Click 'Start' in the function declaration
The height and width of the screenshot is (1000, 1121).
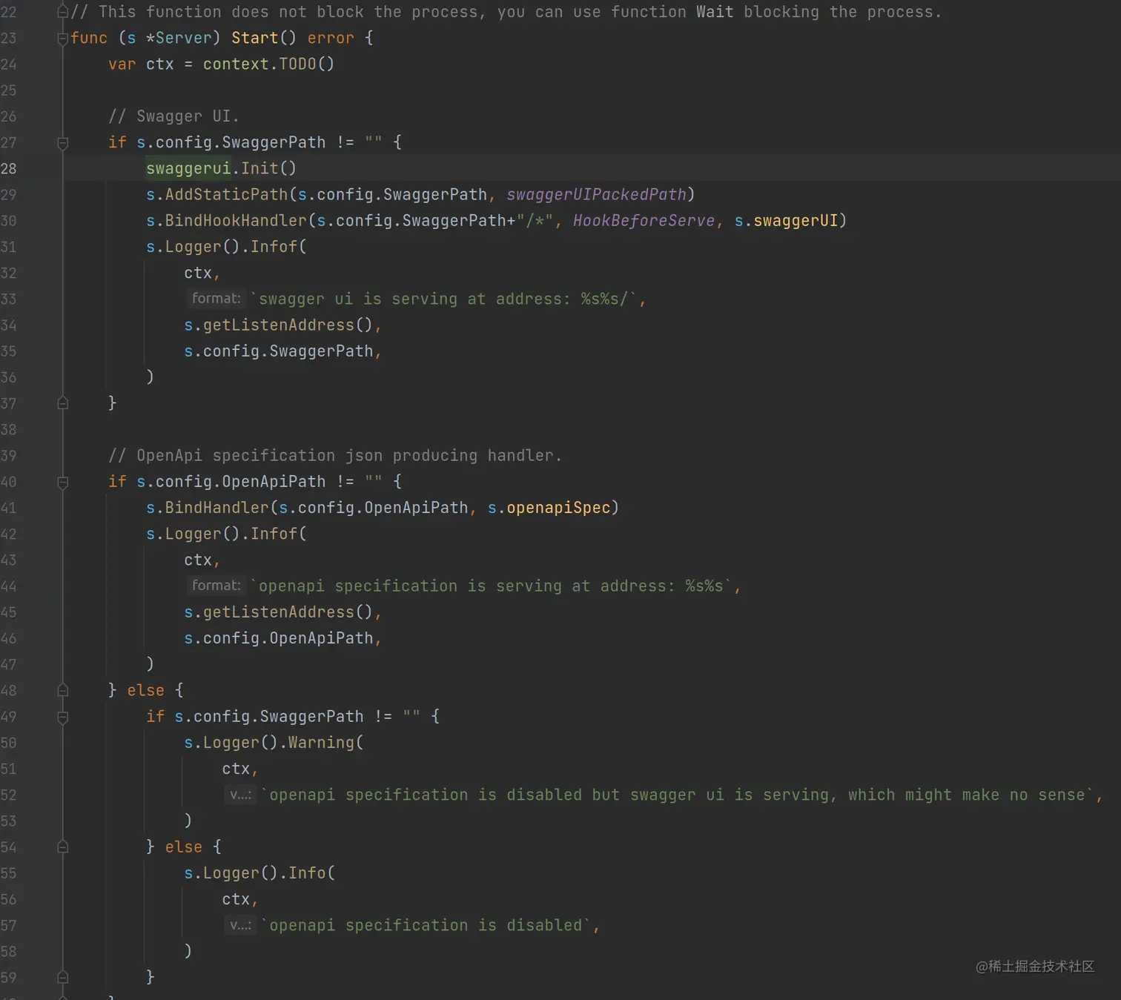pos(254,38)
